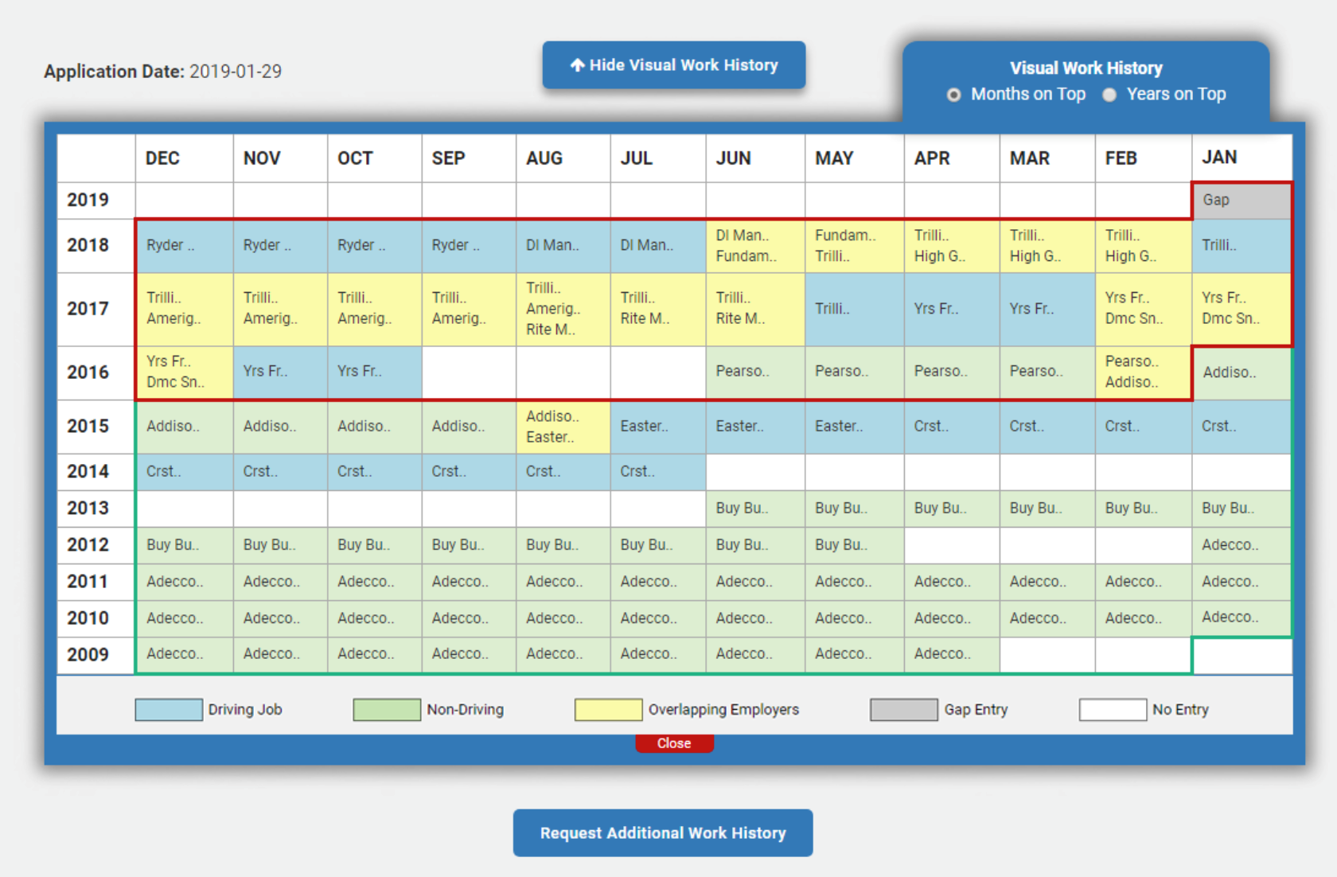Click the February 2016 Pearso Addiso cell

coord(1142,372)
